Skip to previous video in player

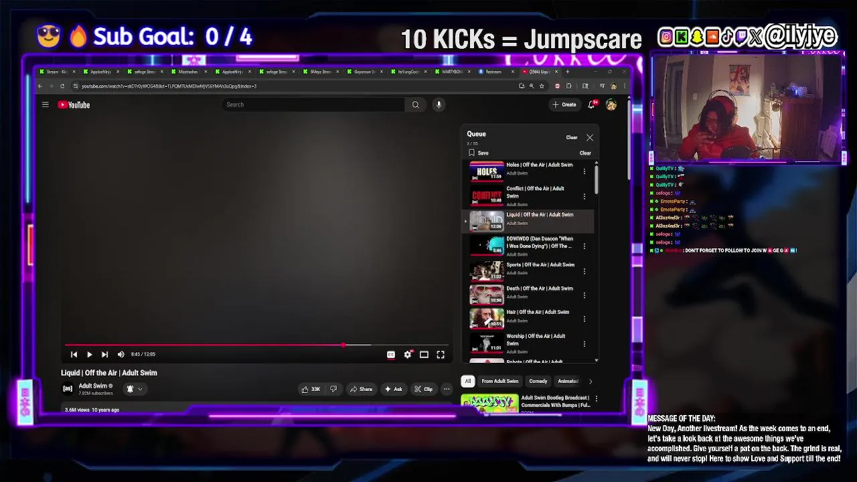pyautogui.click(x=74, y=354)
